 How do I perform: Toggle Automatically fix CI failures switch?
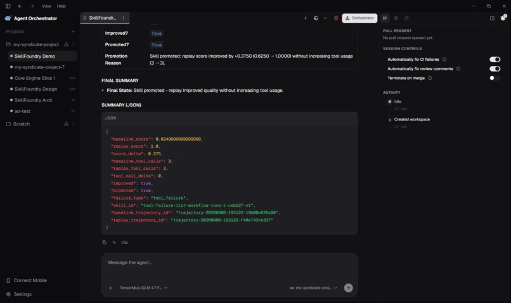click(x=495, y=60)
